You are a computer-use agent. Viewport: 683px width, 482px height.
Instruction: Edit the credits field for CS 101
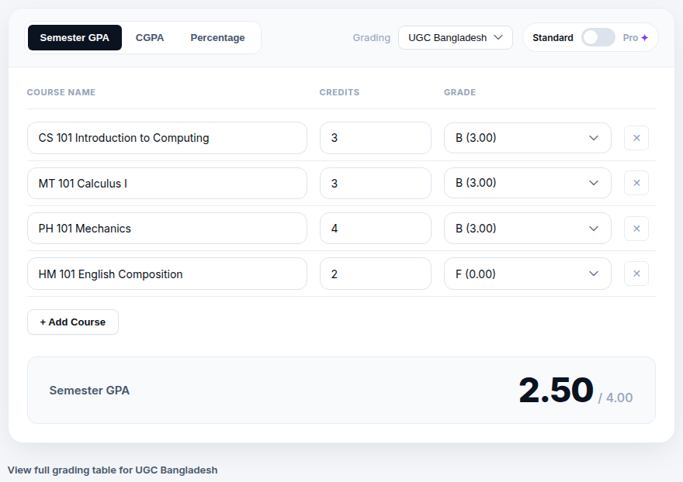coord(376,138)
